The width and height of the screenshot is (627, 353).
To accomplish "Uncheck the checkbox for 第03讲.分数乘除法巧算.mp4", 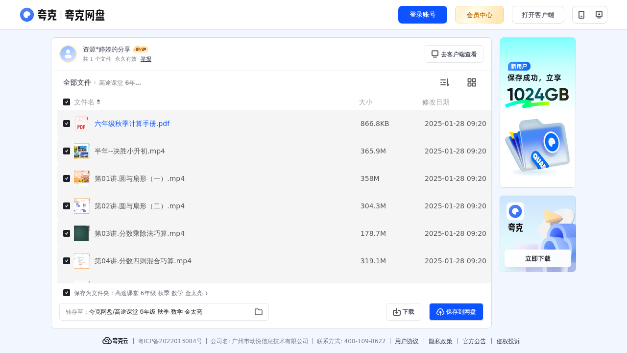I will pos(67,233).
